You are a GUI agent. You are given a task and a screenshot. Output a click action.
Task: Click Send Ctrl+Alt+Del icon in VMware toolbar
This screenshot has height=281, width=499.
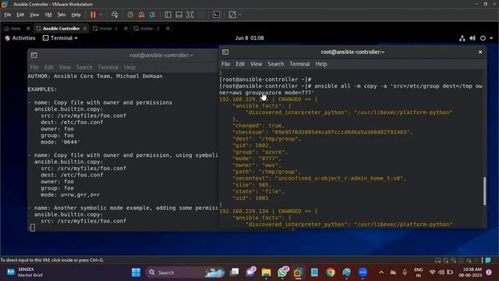click(x=115, y=15)
